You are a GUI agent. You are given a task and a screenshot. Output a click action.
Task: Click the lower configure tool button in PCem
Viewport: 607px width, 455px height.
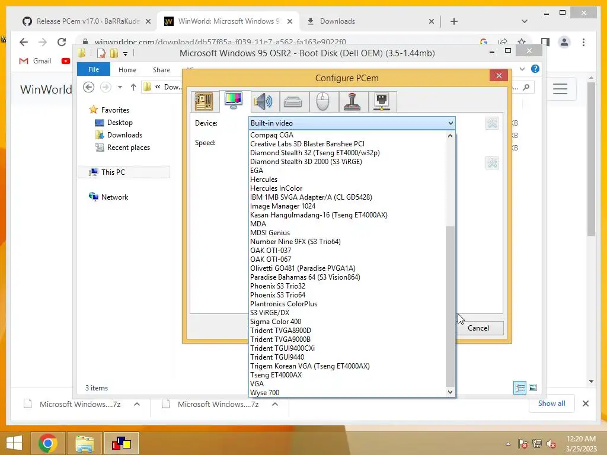492,163
